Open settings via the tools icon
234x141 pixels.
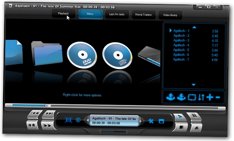(151, 121)
